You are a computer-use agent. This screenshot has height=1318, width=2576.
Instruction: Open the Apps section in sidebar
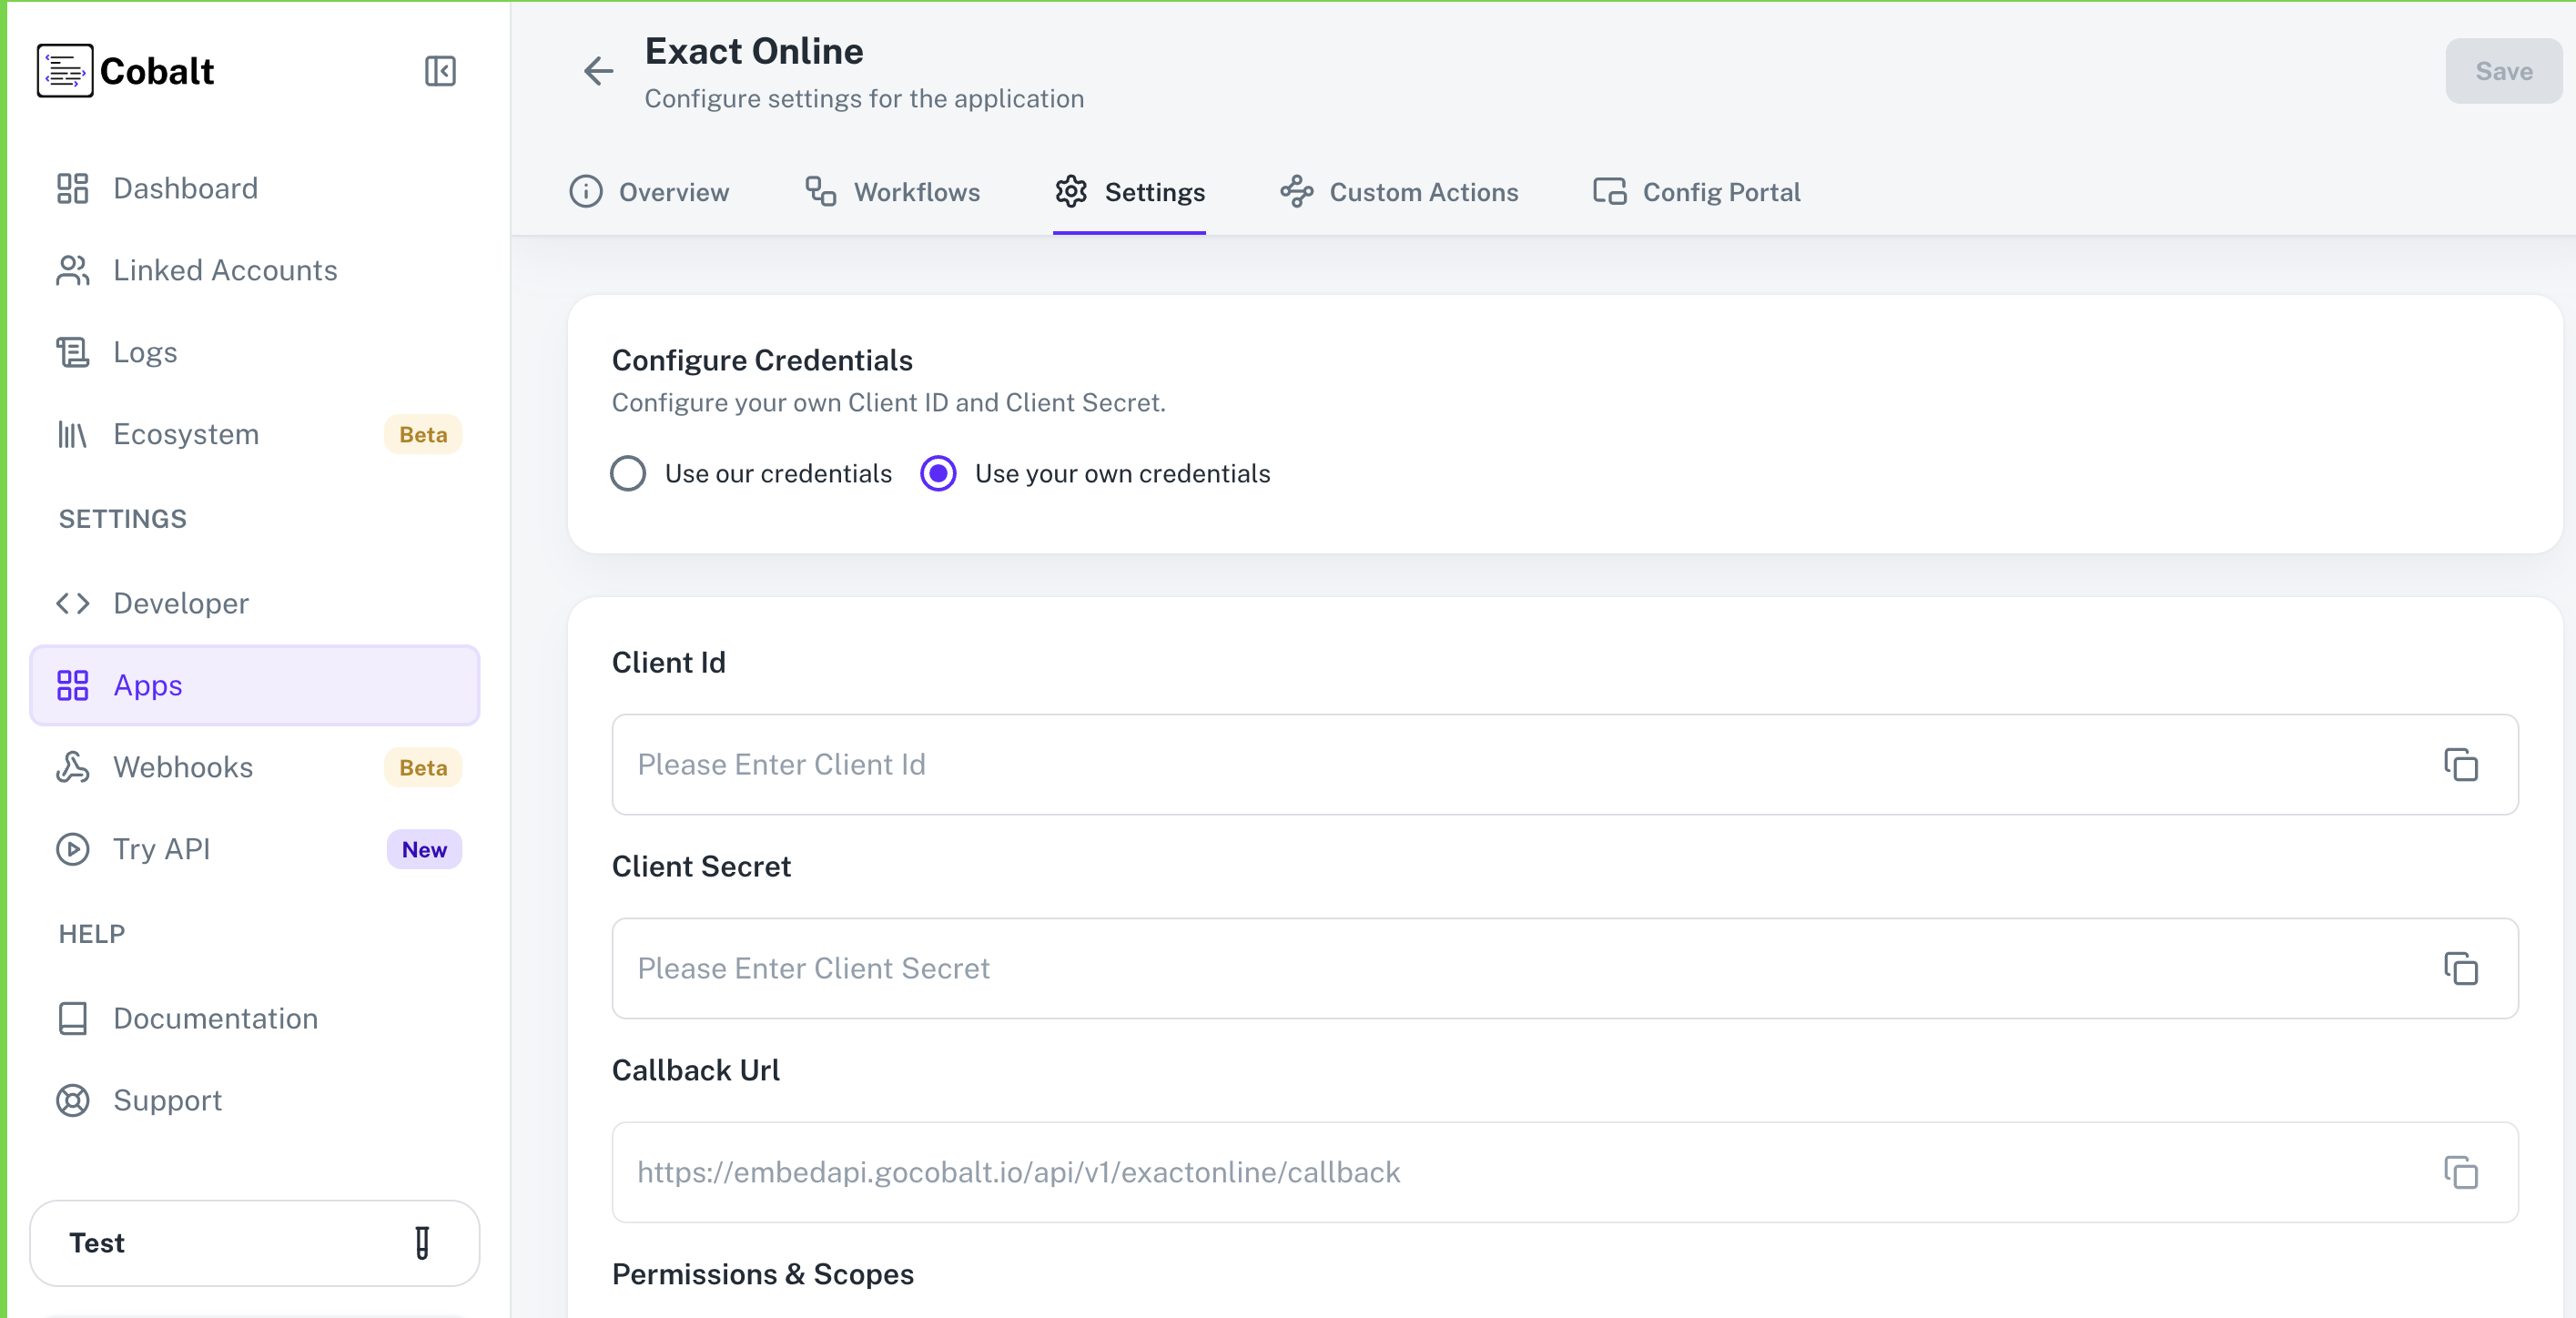[147, 685]
